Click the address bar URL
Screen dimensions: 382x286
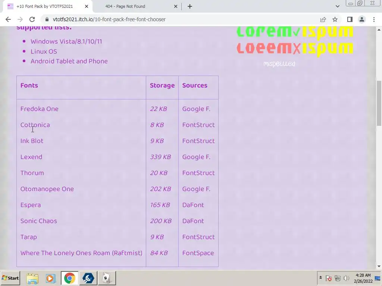109,19
